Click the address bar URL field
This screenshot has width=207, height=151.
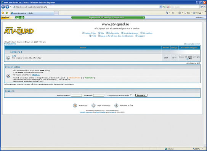pyautogui.click(x=86, y=7)
